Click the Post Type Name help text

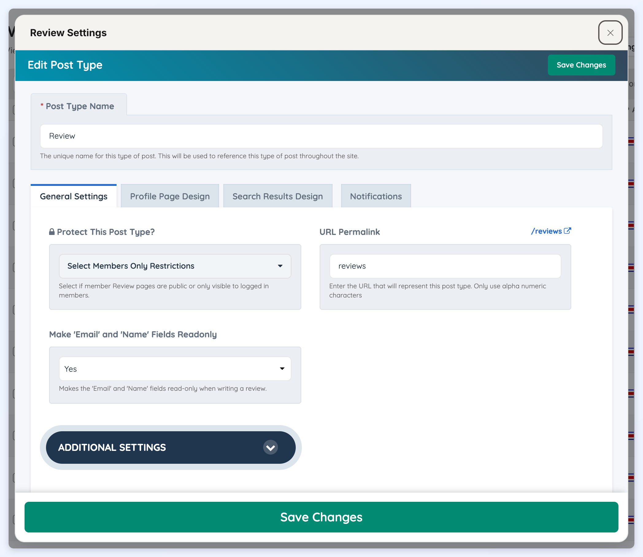point(199,156)
